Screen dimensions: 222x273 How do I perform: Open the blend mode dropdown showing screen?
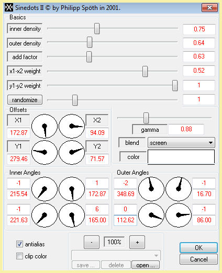click(x=181, y=143)
